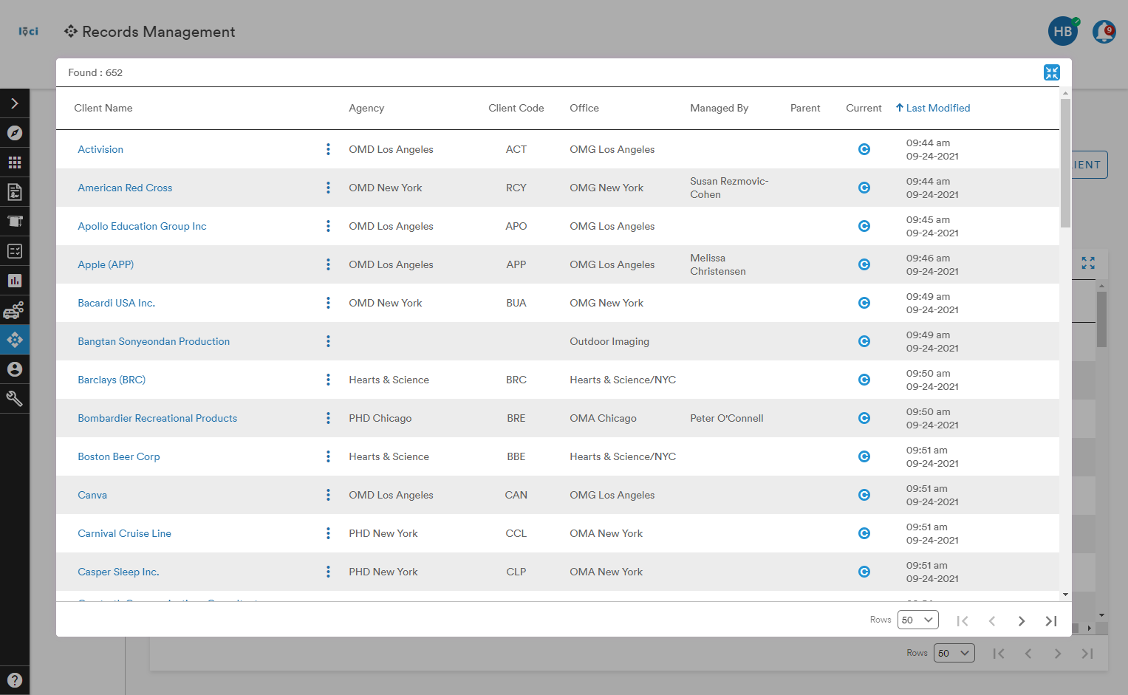
Task: Sort by the Client Name column header
Action: coord(103,108)
